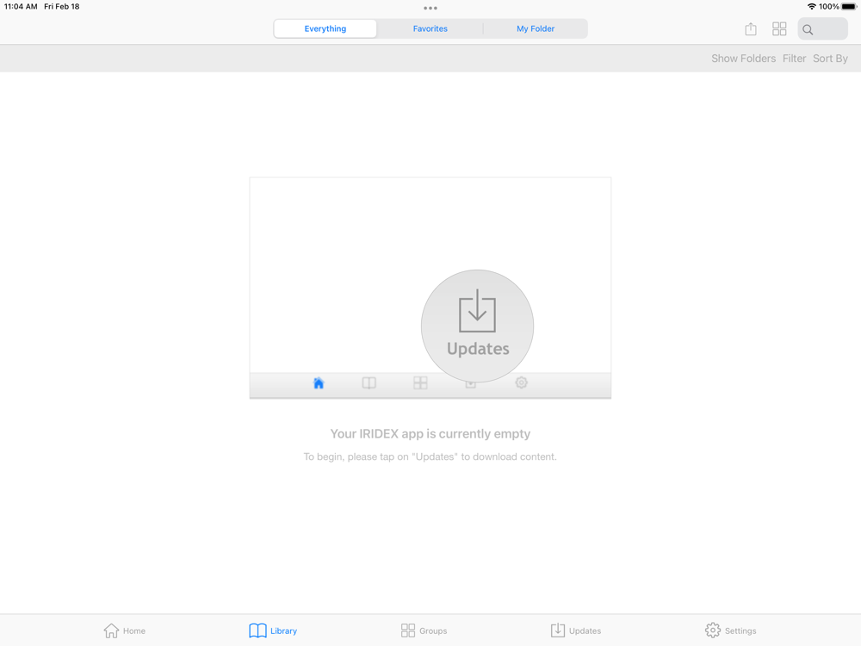The image size is (861, 646).
Task: Switch to the Favorites segment
Action: click(x=430, y=28)
